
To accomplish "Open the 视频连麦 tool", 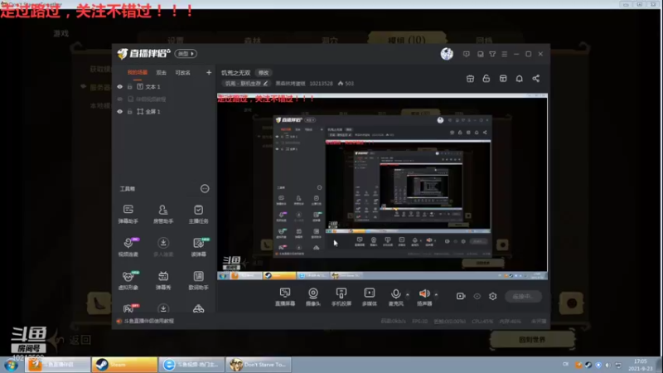I will 128,247.
